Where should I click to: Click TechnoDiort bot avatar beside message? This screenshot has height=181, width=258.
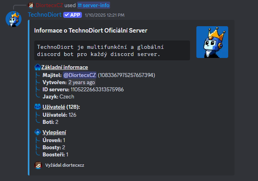(x=13, y=18)
